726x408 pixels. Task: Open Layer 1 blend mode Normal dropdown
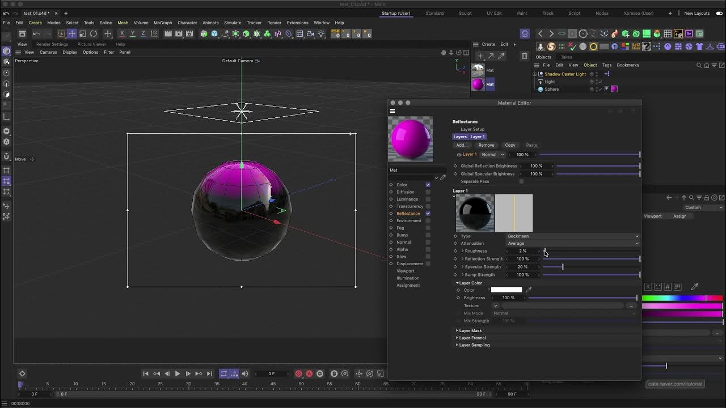click(x=492, y=155)
